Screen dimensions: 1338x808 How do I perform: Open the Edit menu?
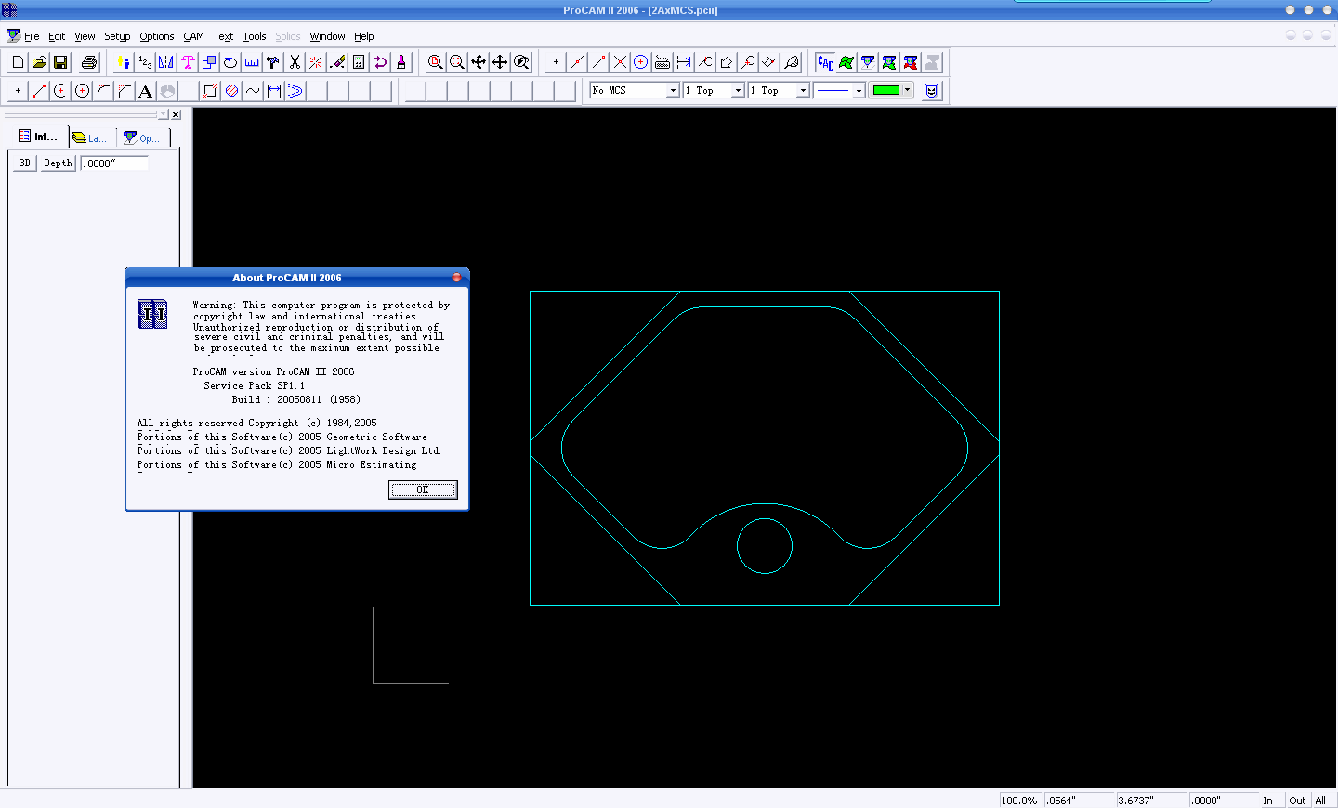click(x=57, y=36)
